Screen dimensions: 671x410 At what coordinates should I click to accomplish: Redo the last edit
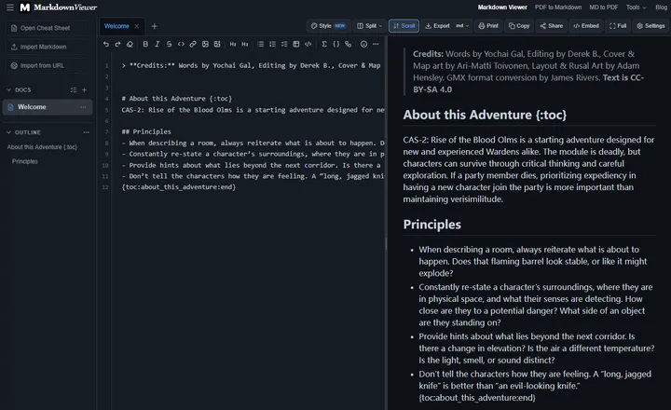pos(117,44)
